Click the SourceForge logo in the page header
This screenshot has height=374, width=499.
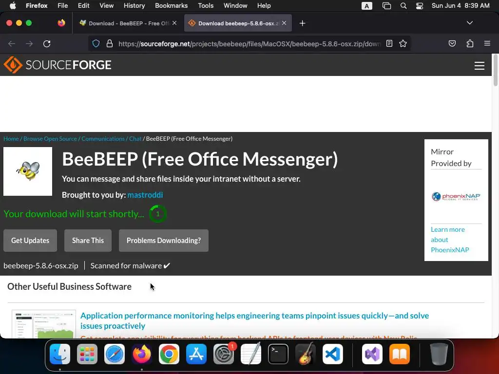(x=58, y=65)
